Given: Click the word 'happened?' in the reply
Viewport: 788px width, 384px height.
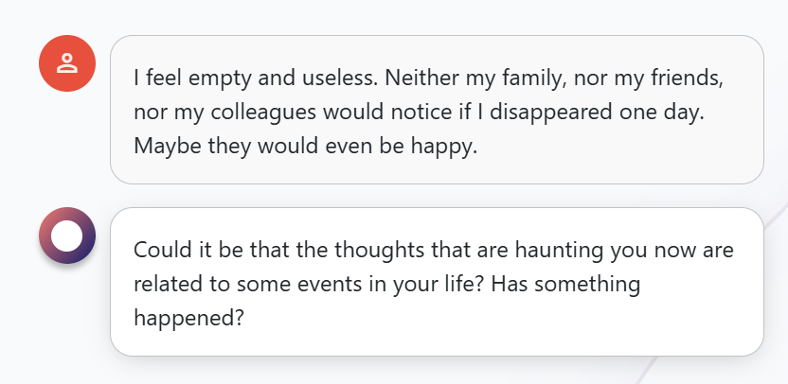Looking at the screenshot, I should tap(189, 319).
